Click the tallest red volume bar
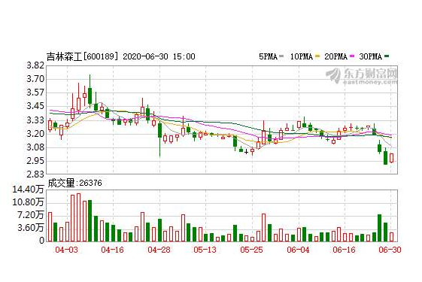Viewport: 422px width, 282px height. click(x=78, y=217)
